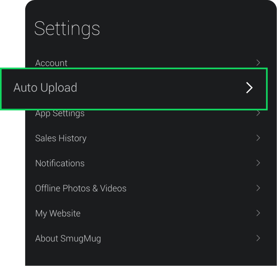Expand the App Settings chevron
Viewport: 277px width, 266px height.
coord(258,113)
